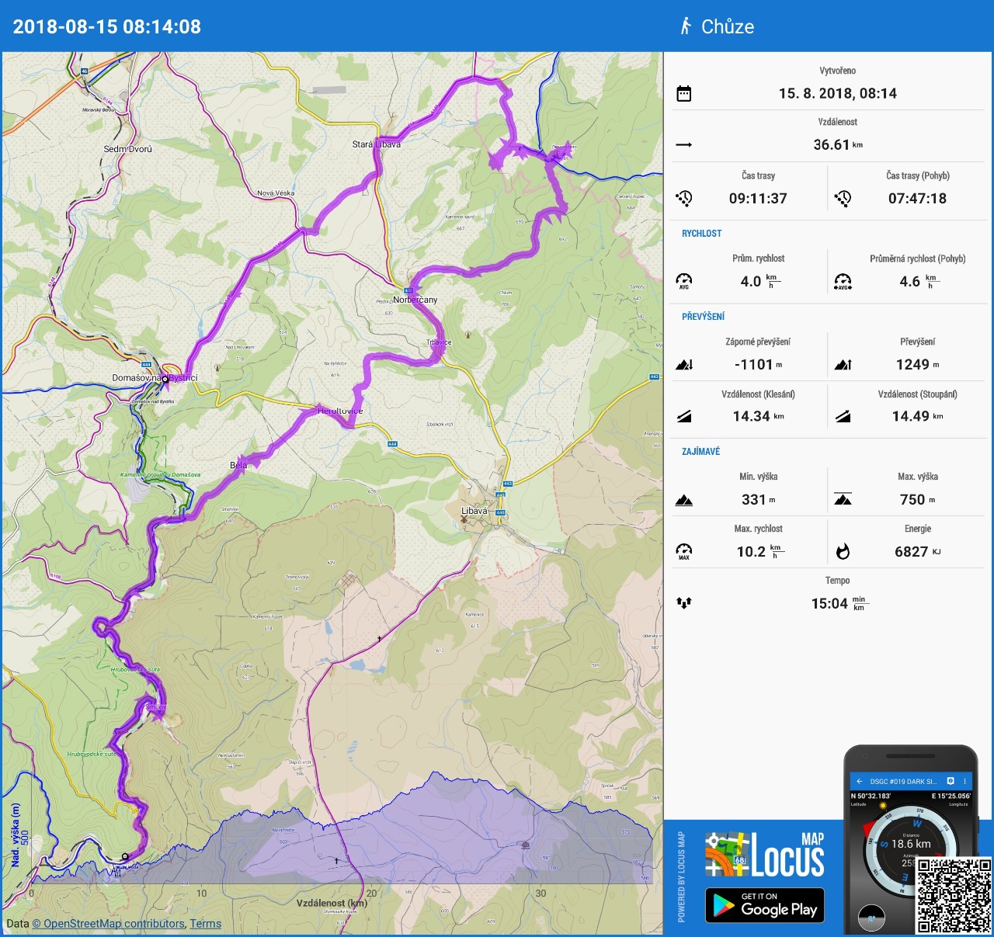Click the average speed gauge icon beside 4.0

click(x=683, y=281)
